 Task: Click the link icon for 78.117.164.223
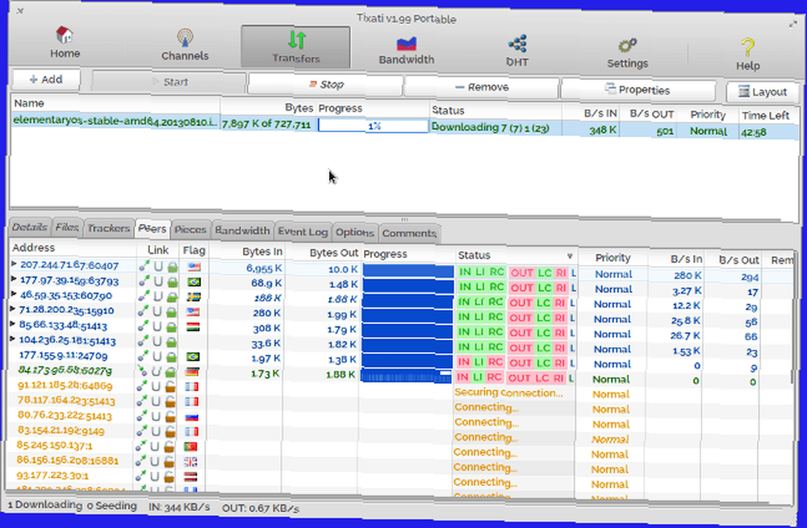(141, 401)
